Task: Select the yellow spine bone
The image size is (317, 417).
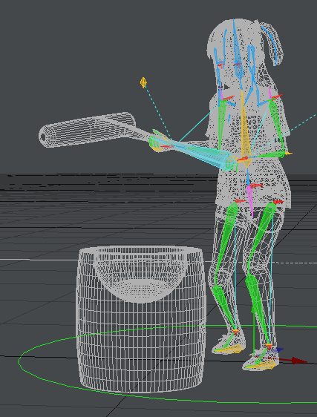Action: (246, 130)
